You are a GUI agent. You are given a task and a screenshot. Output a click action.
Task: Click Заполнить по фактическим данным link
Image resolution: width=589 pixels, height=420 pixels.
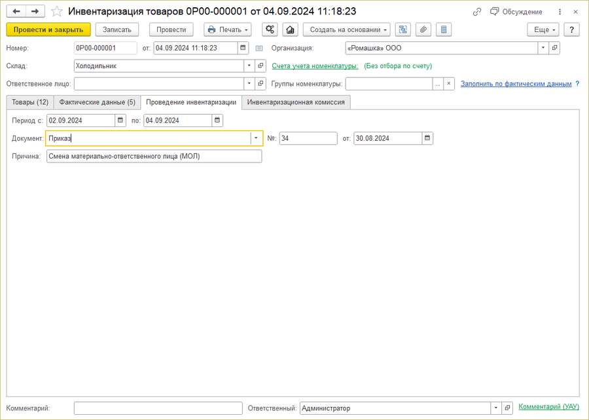point(516,84)
